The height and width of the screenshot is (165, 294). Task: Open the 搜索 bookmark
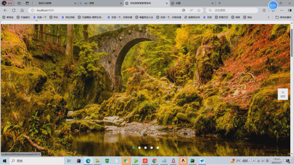pos(236,17)
